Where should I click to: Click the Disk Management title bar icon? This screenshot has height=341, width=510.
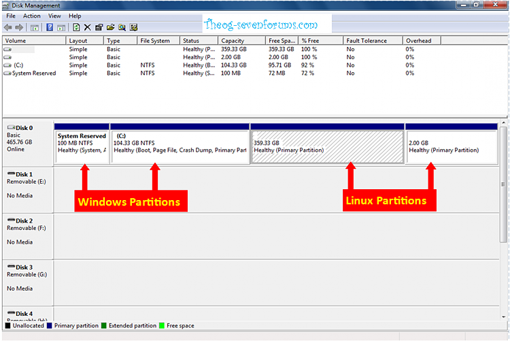pyautogui.click(x=5, y=6)
